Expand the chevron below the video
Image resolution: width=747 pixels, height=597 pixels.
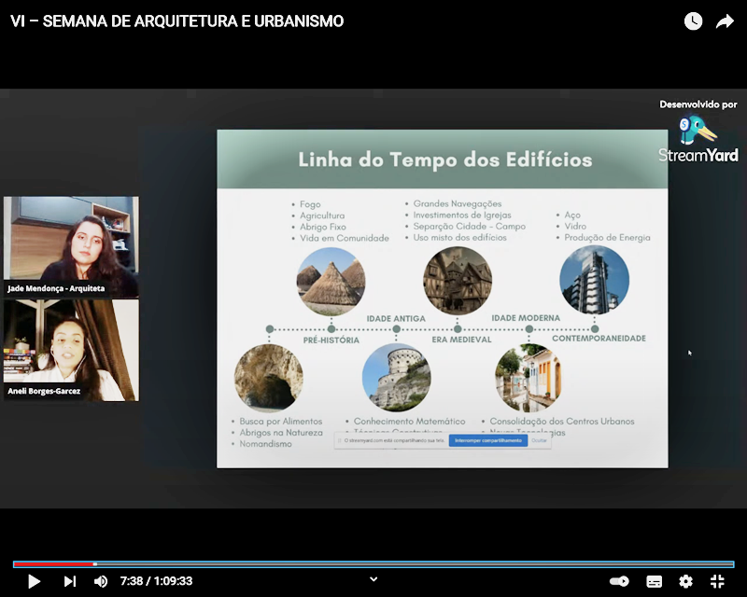point(373,579)
